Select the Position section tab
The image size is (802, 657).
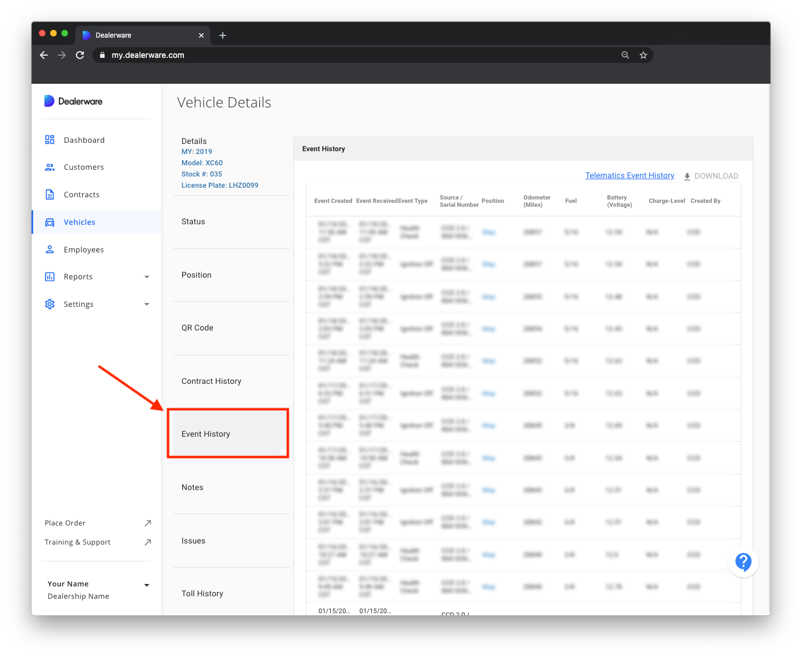231,275
